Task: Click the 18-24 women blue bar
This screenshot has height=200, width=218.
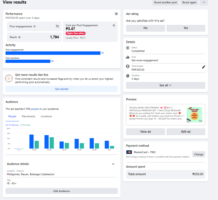Action: tap(31, 142)
